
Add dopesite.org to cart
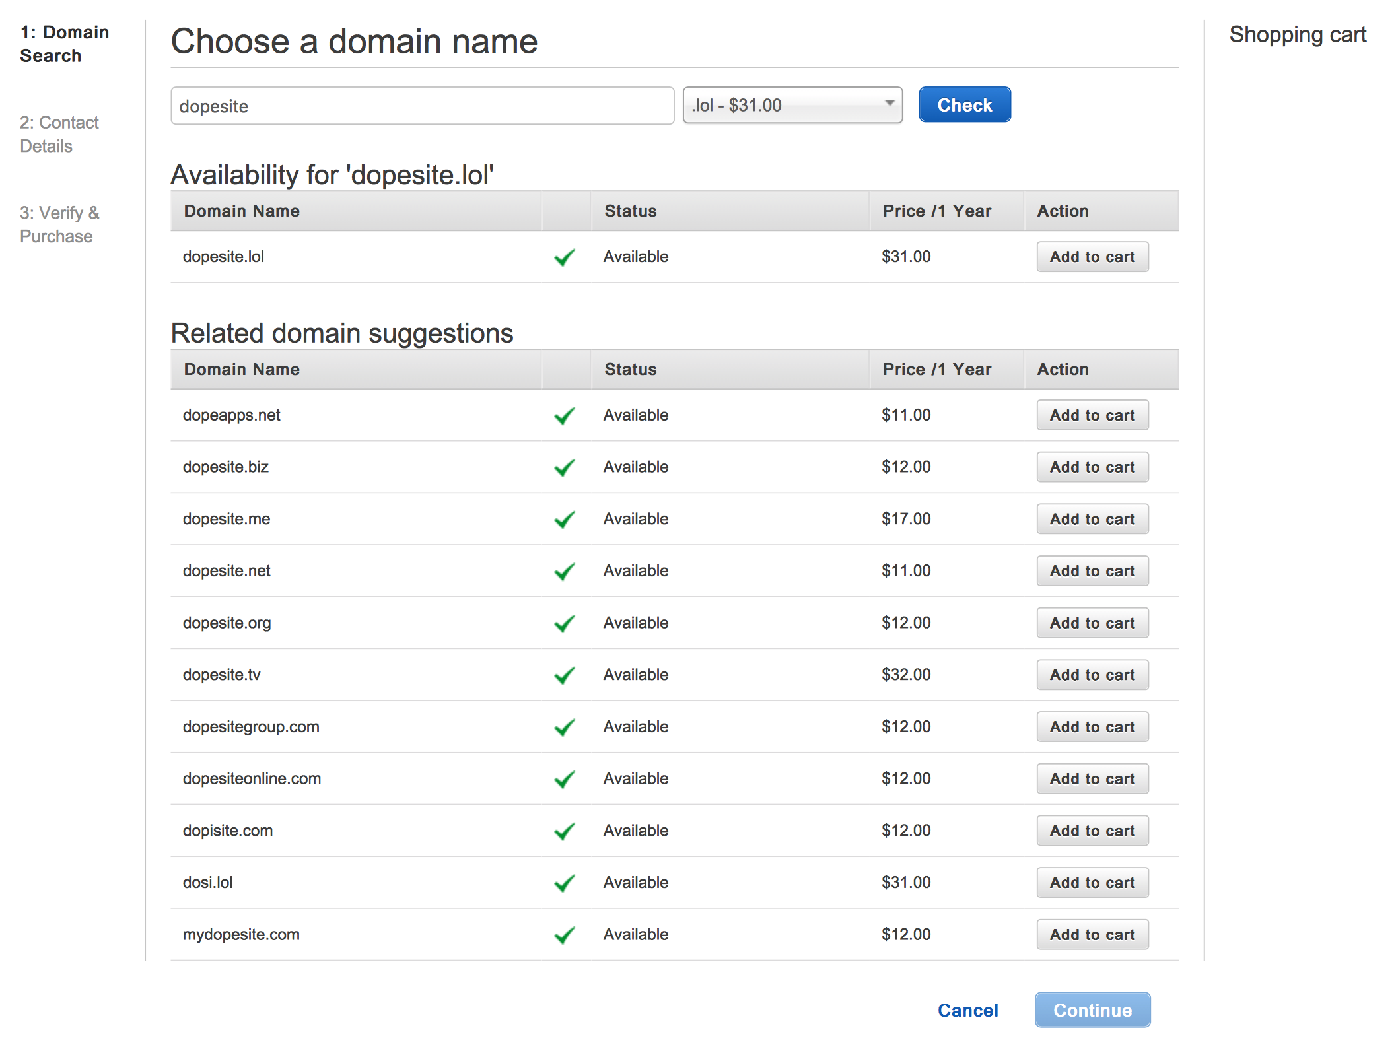(x=1092, y=623)
